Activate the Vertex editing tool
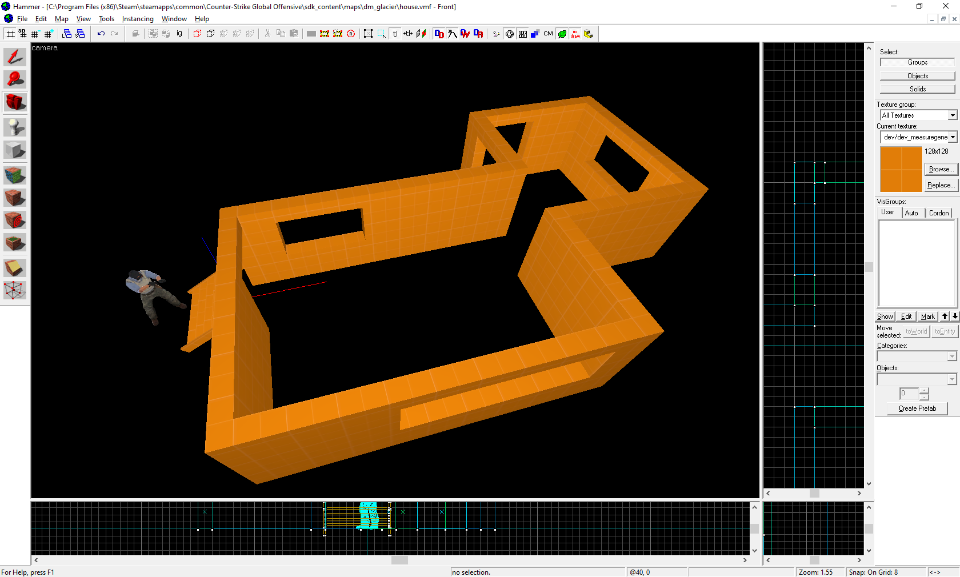 coord(15,290)
